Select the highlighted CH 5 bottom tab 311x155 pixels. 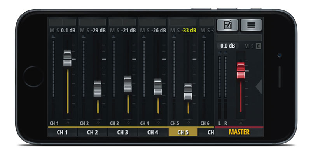tap(183, 132)
